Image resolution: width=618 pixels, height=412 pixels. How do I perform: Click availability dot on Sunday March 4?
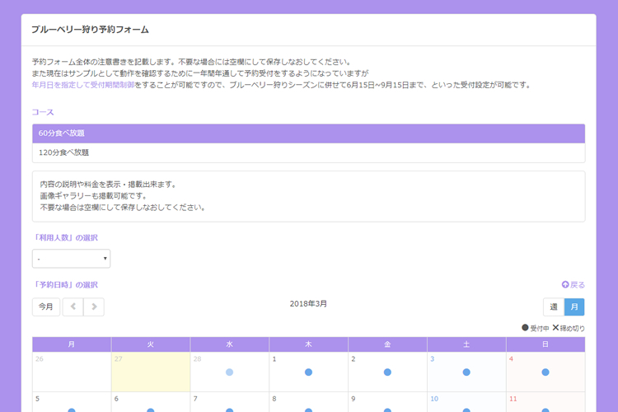click(545, 372)
